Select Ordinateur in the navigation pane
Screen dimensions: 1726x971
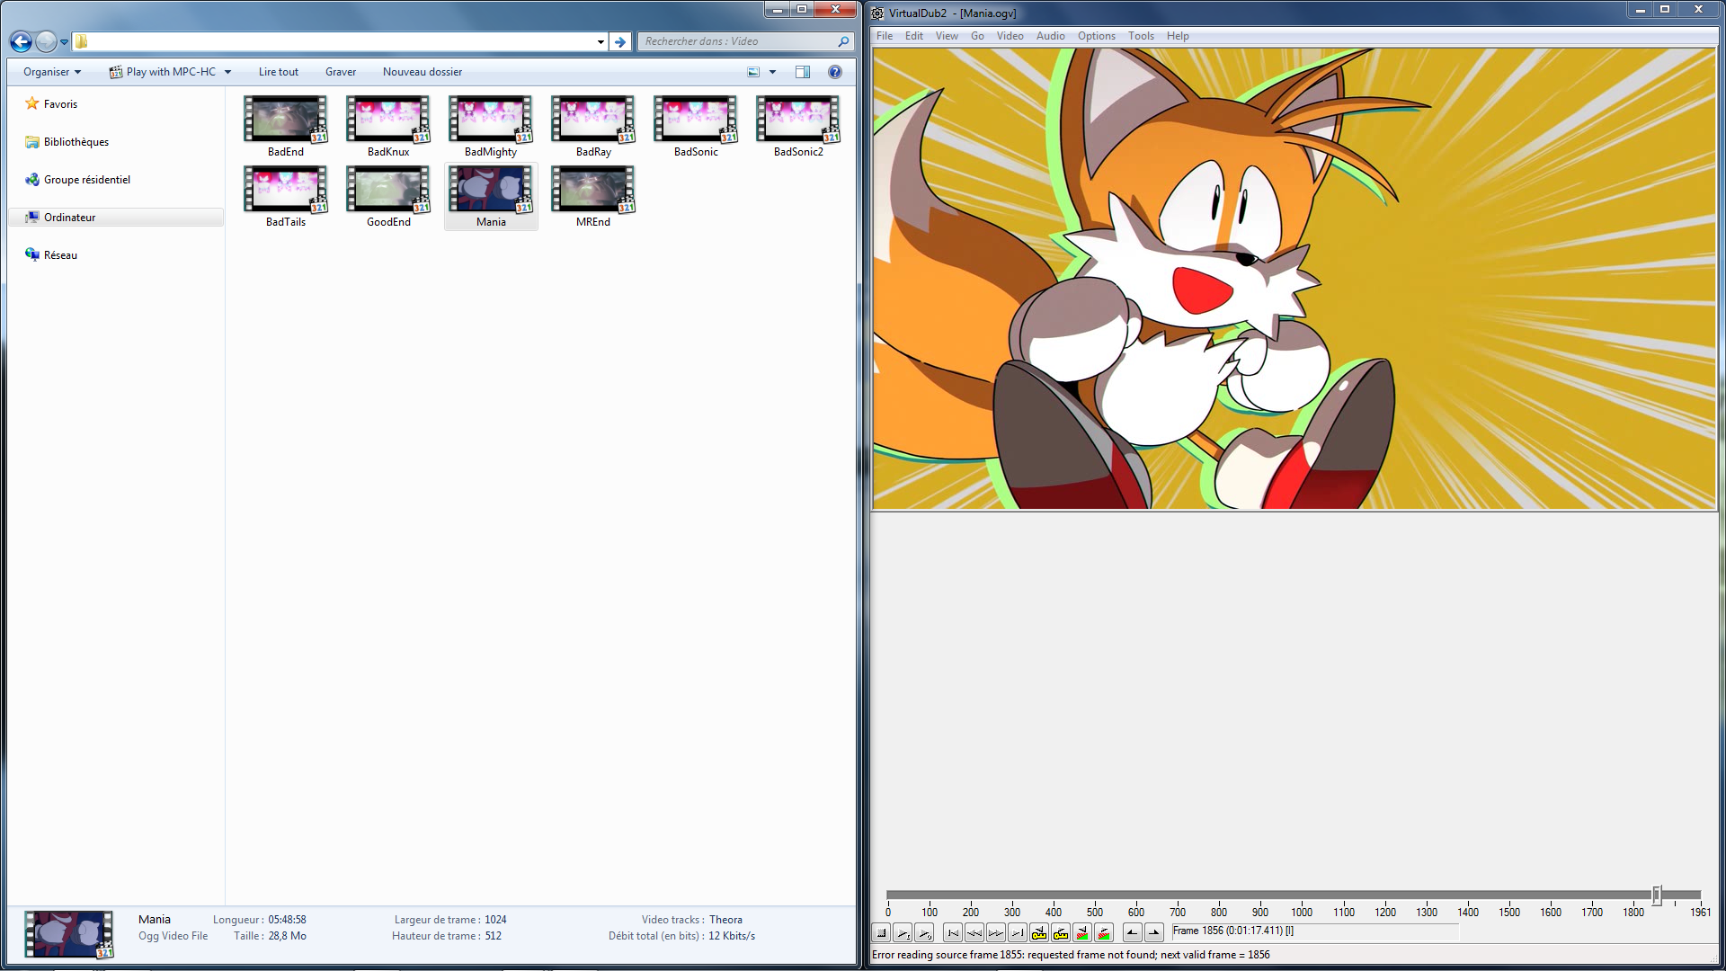[x=69, y=218]
